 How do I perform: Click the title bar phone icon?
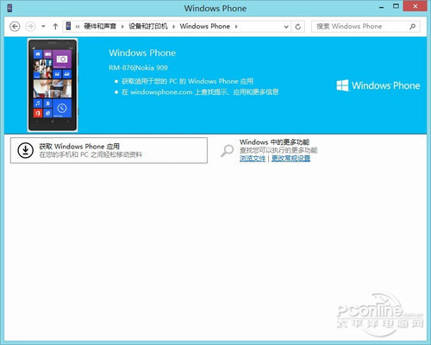click(10, 8)
